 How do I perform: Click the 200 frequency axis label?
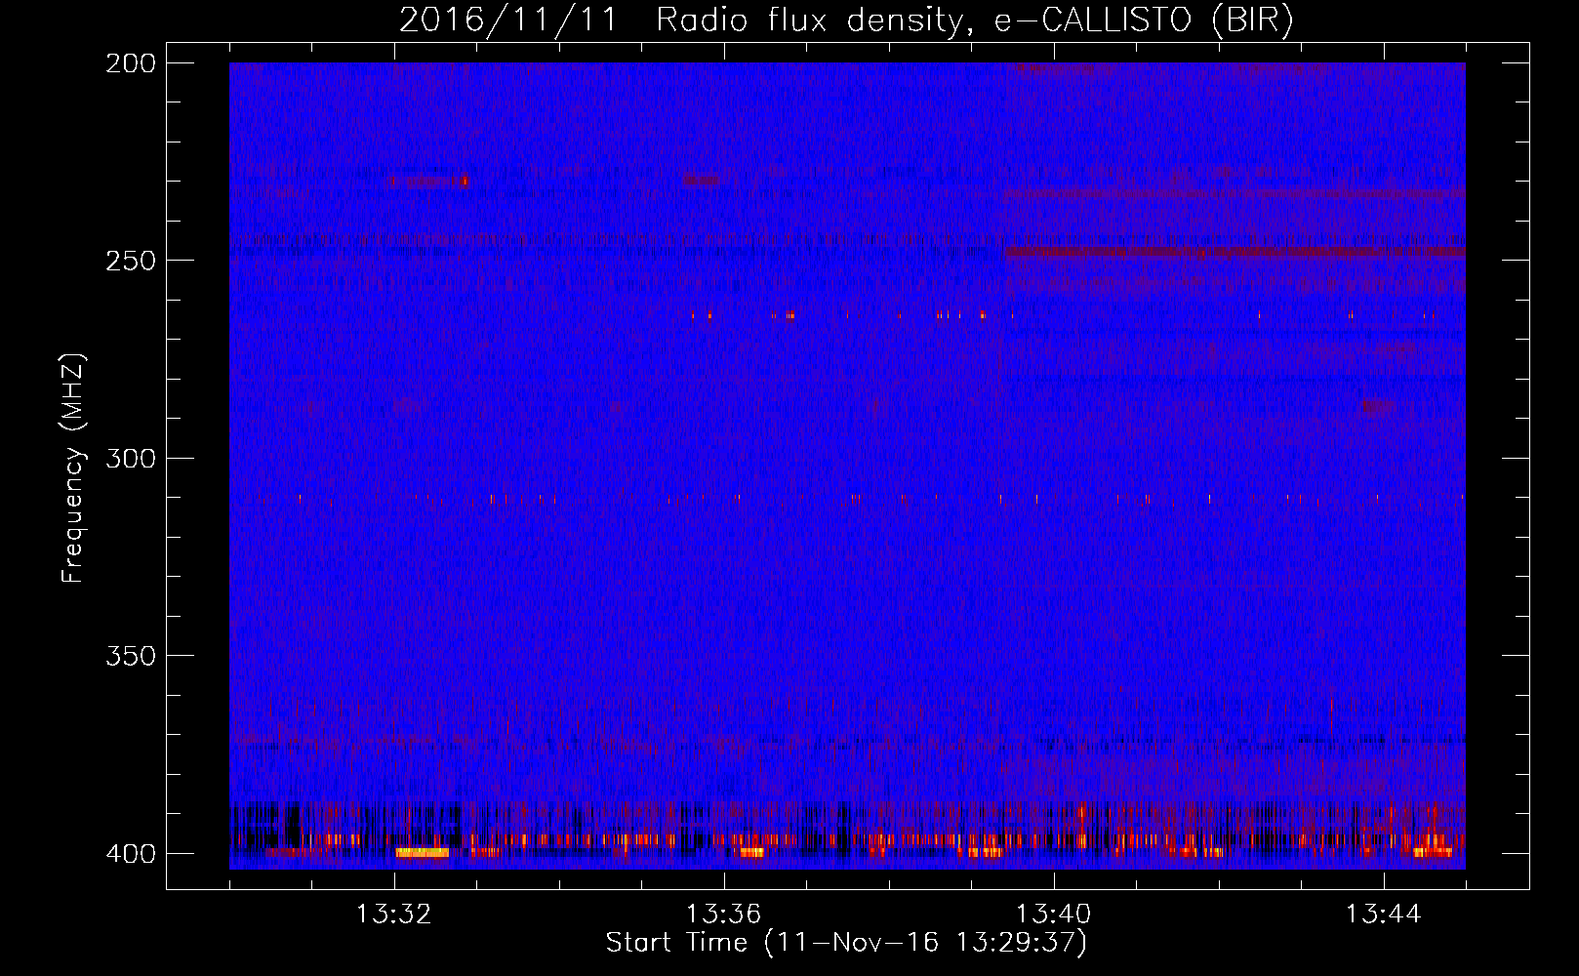click(131, 63)
